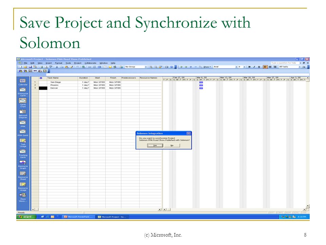The width and height of the screenshot is (326, 245).
Task: Open Resource Usage view in the View Bar
Action: point(23,187)
